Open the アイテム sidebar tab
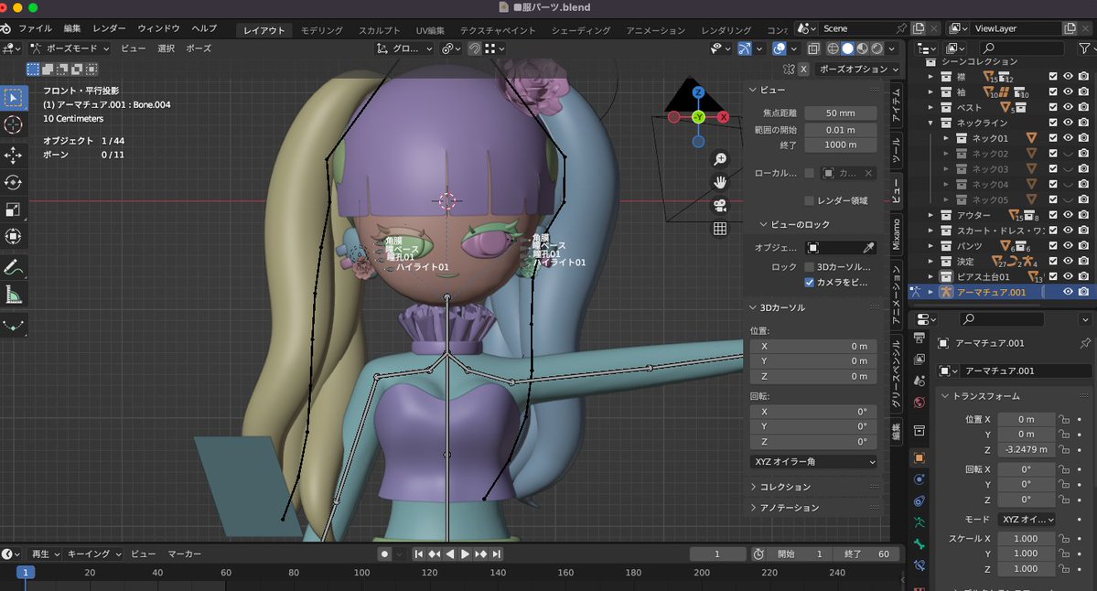Screen dimensions: 1097x591 [897, 105]
